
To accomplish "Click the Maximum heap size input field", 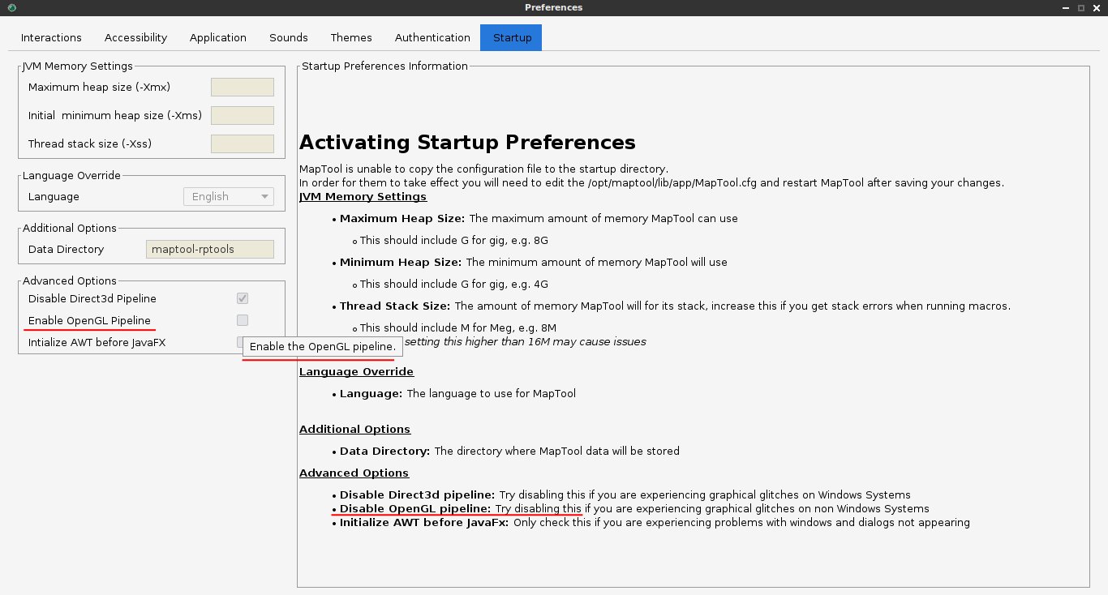I will (242, 86).
